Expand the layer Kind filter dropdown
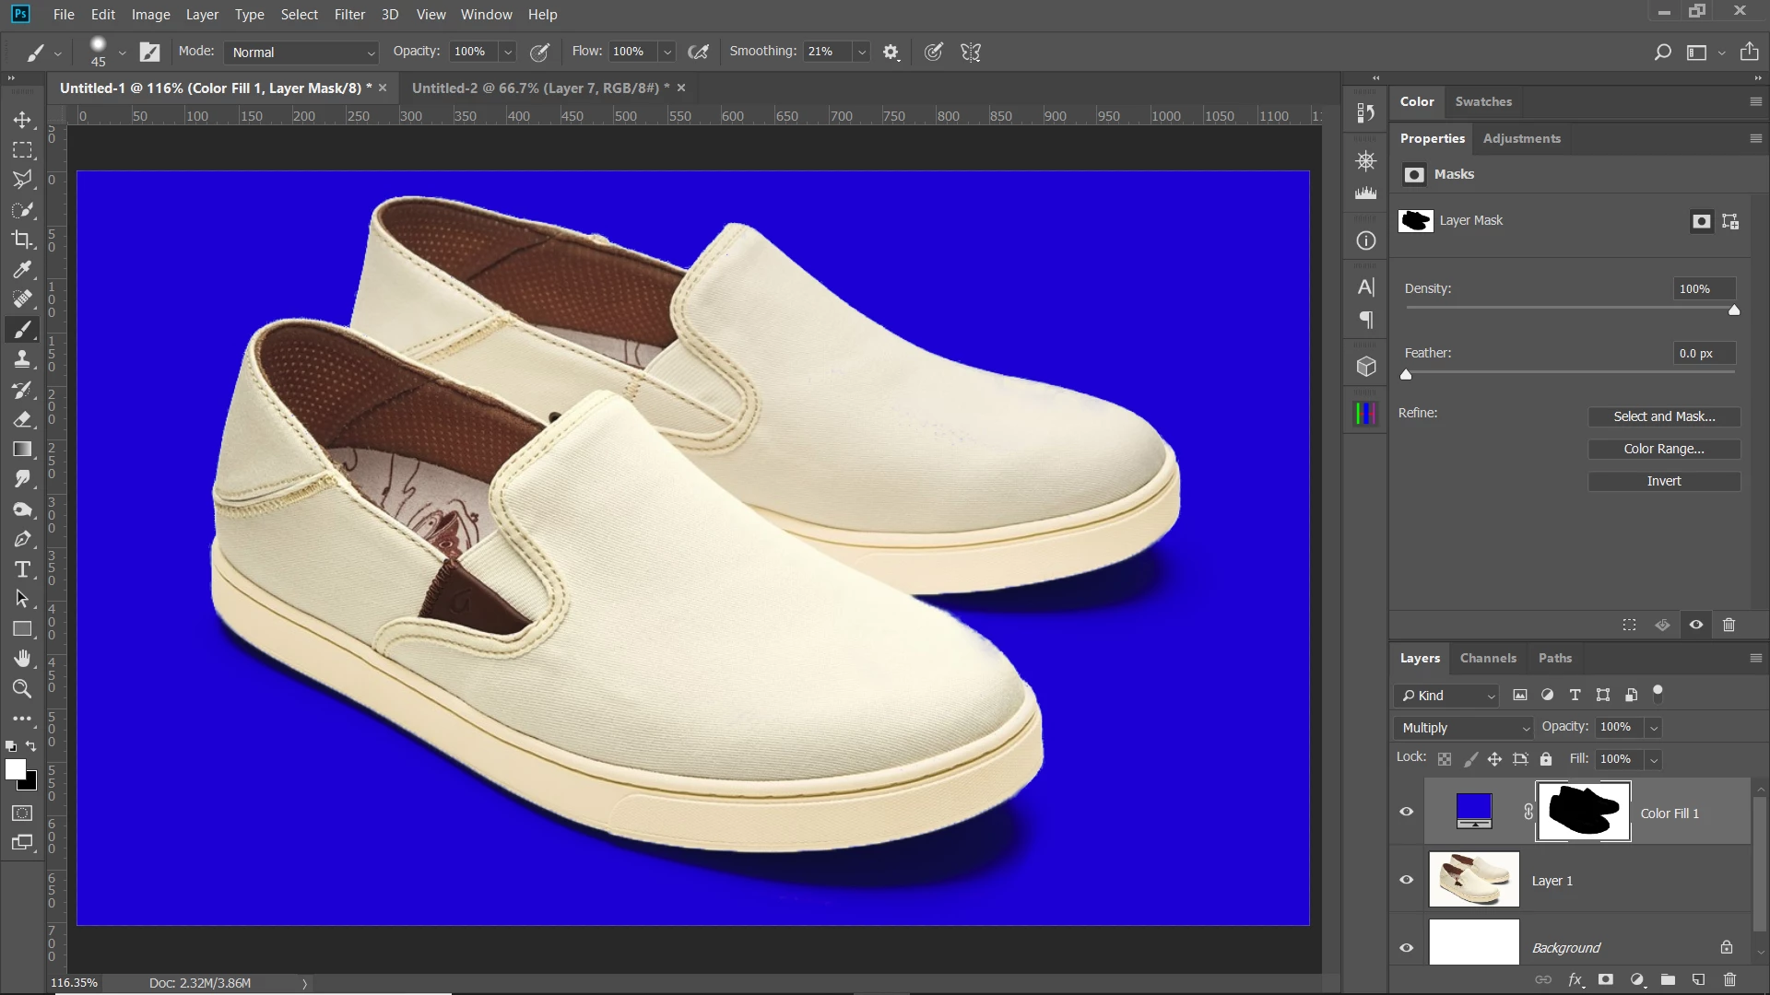Screen dimensions: 1770x995 [x=1447, y=696]
